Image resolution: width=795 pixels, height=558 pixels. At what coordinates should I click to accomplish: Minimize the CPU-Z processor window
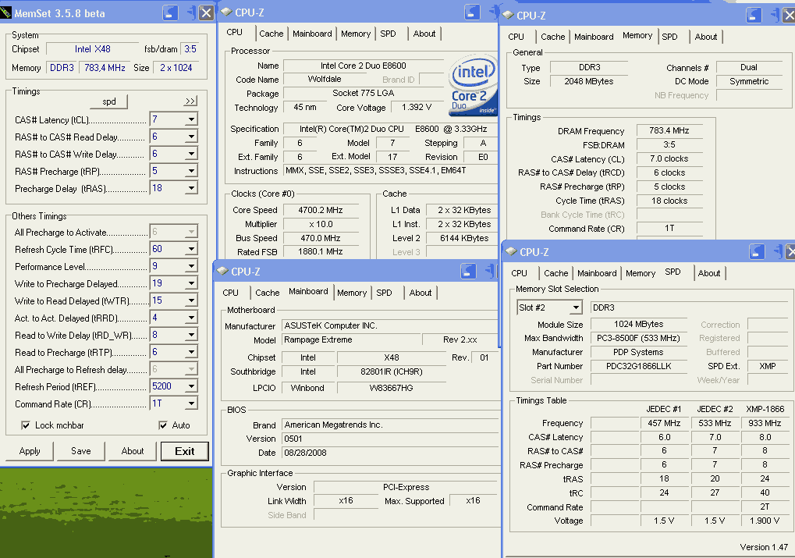point(473,12)
